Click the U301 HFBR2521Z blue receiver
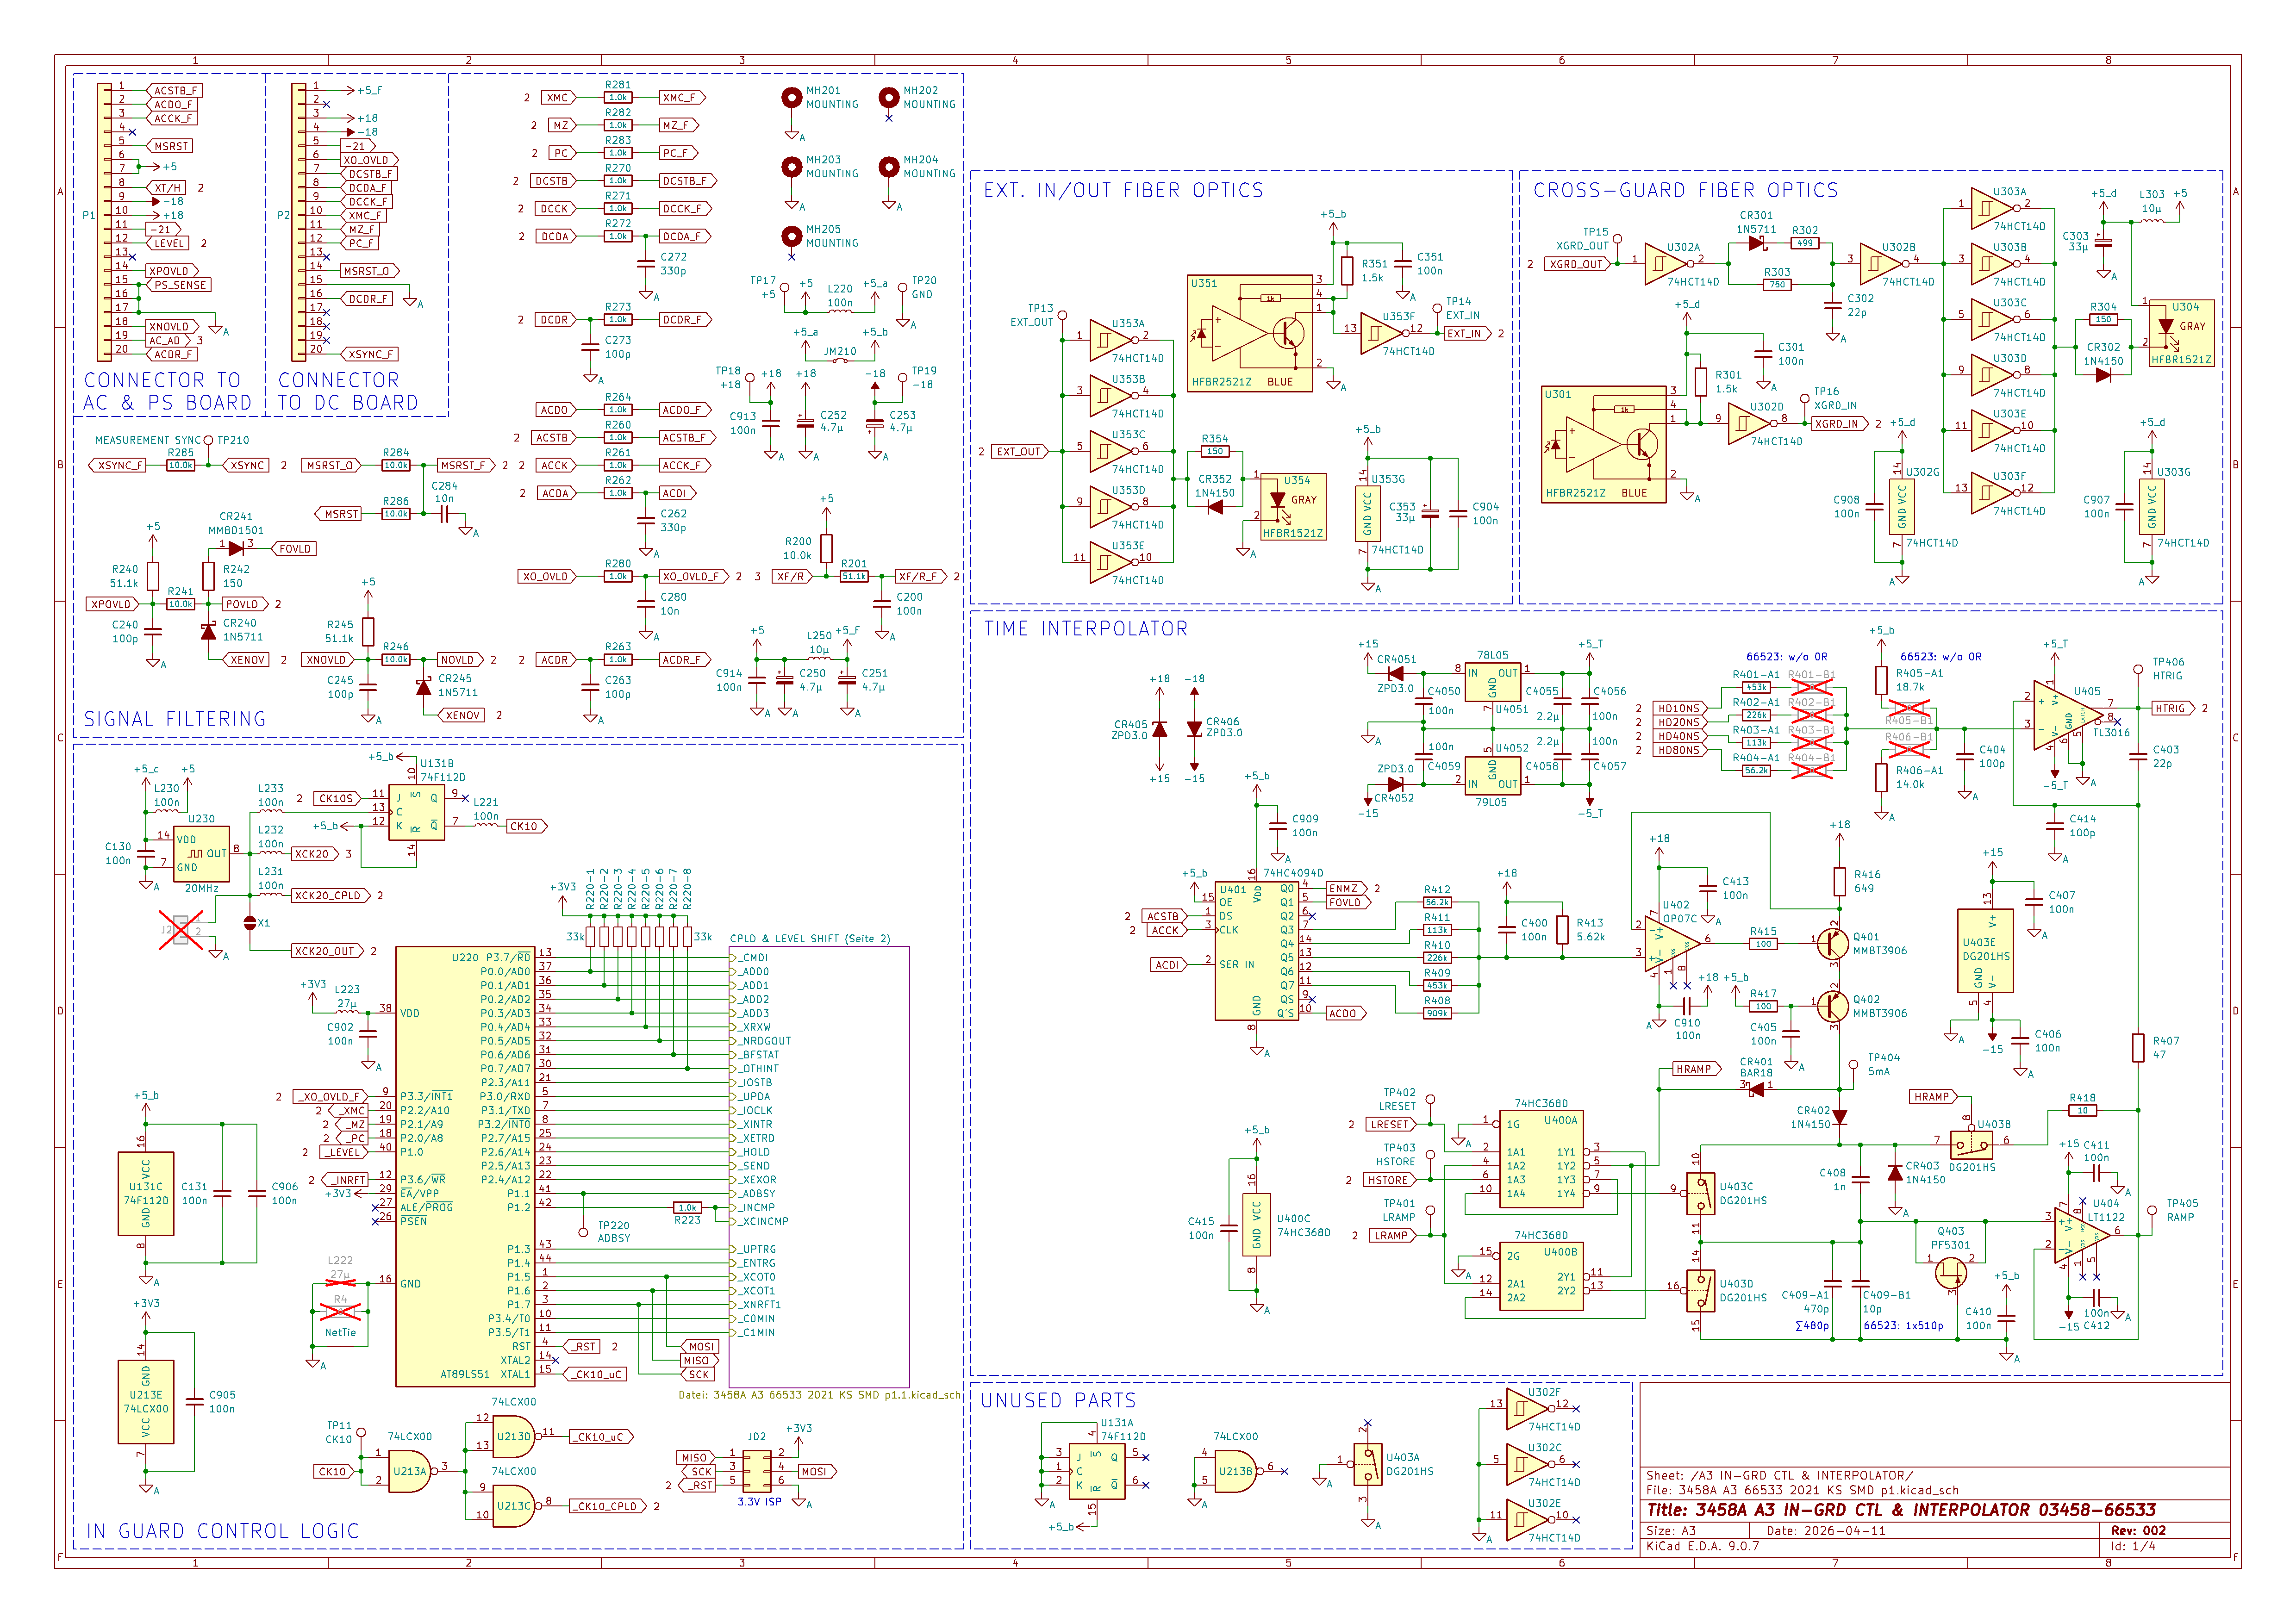 coord(1603,444)
